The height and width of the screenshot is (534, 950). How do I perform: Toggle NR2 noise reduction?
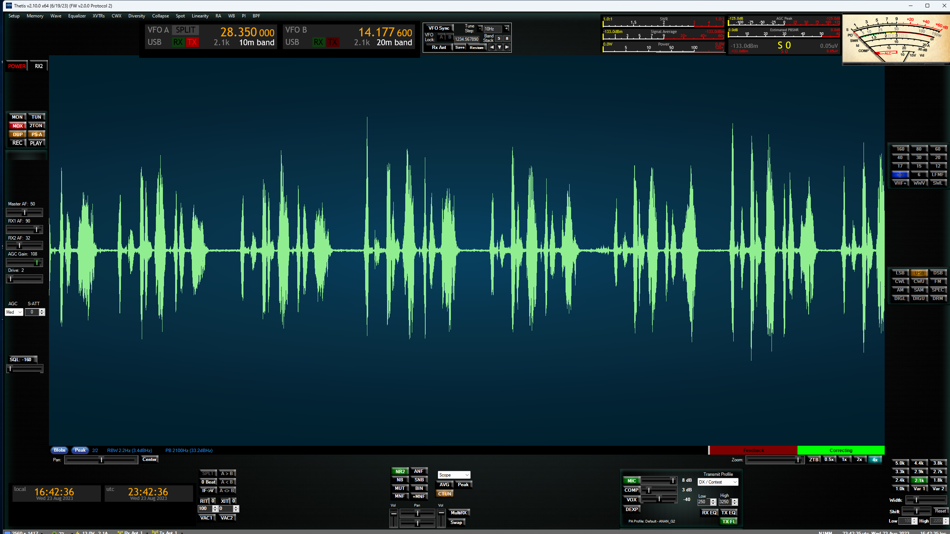pos(400,472)
